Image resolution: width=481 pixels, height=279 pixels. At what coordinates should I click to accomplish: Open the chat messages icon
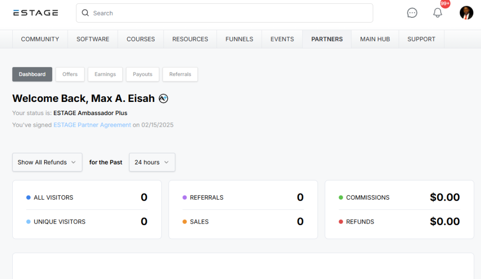click(x=412, y=13)
